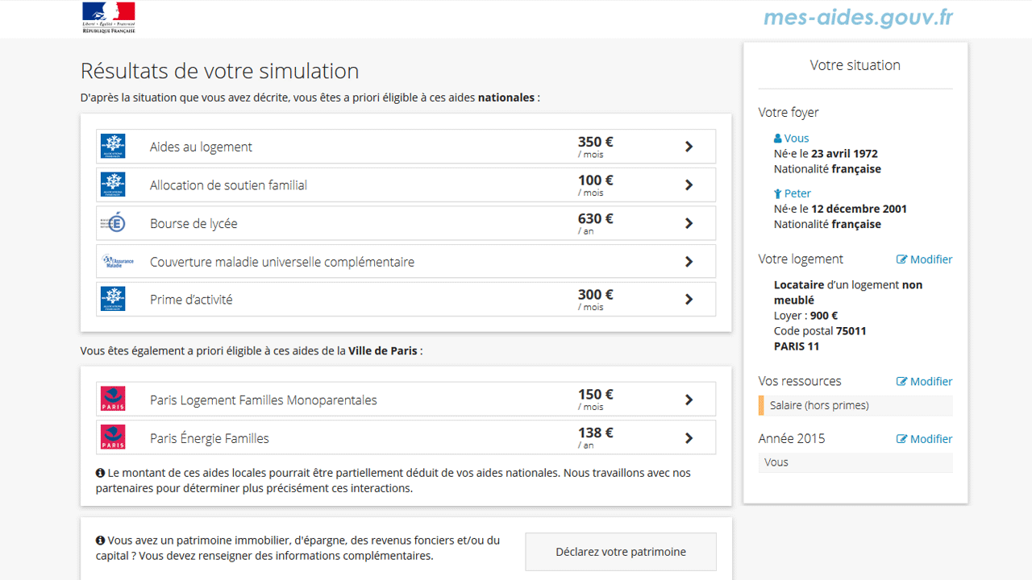
Task: Expand Paris Logement Familles Monoparentales chevron
Action: point(689,400)
